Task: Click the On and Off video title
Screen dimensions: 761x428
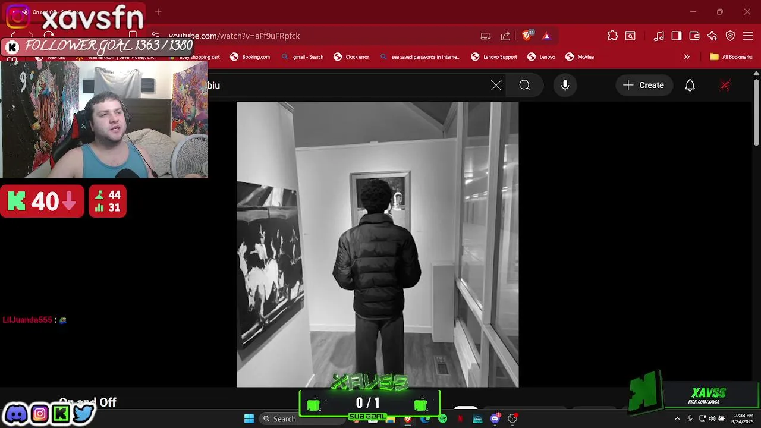Action: click(x=88, y=402)
